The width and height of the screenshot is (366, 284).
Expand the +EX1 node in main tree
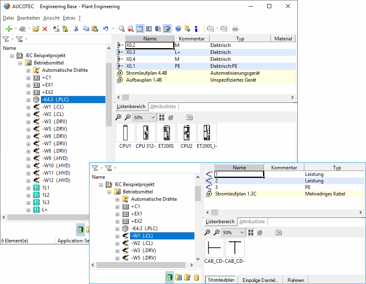pyautogui.click(x=28, y=85)
